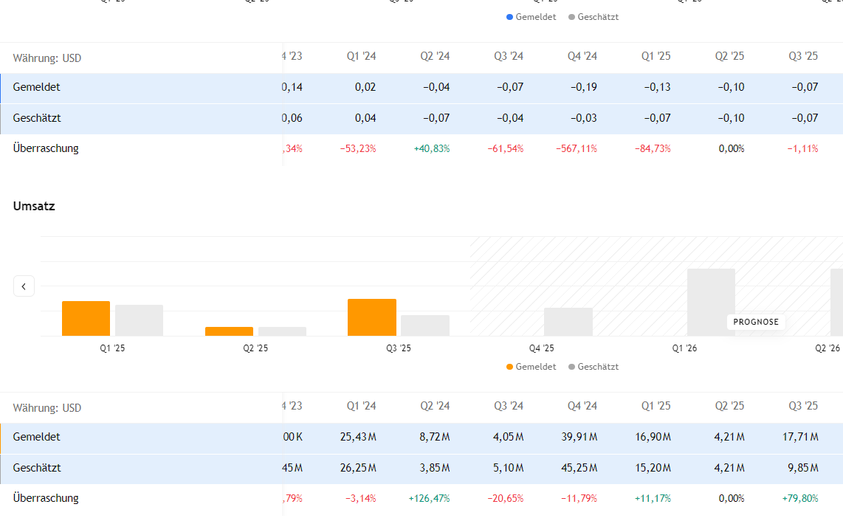Click the gray Q4 '25 forecast bar
This screenshot has width=843, height=521.
pos(568,322)
